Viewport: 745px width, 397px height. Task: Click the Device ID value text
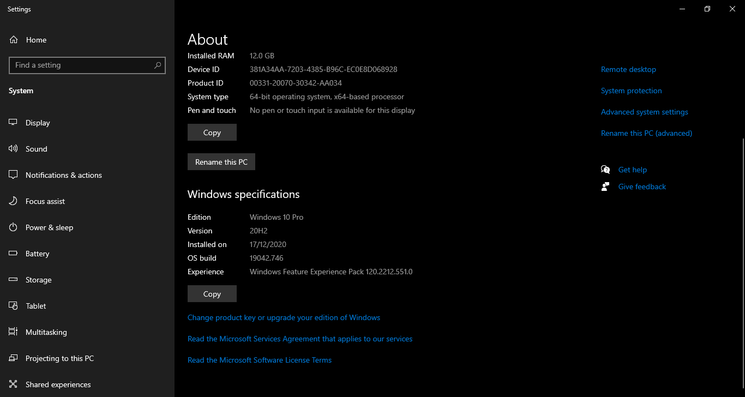click(x=323, y=69)
